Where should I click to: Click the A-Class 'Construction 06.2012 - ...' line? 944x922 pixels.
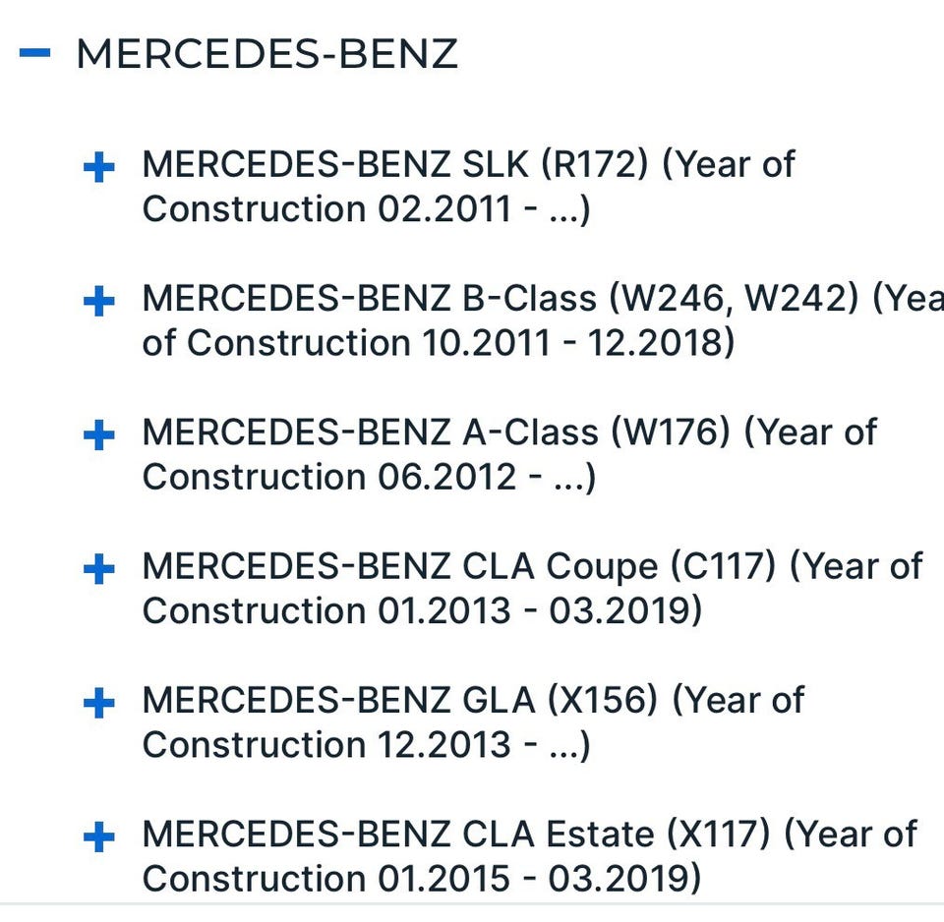click(369, 477)
